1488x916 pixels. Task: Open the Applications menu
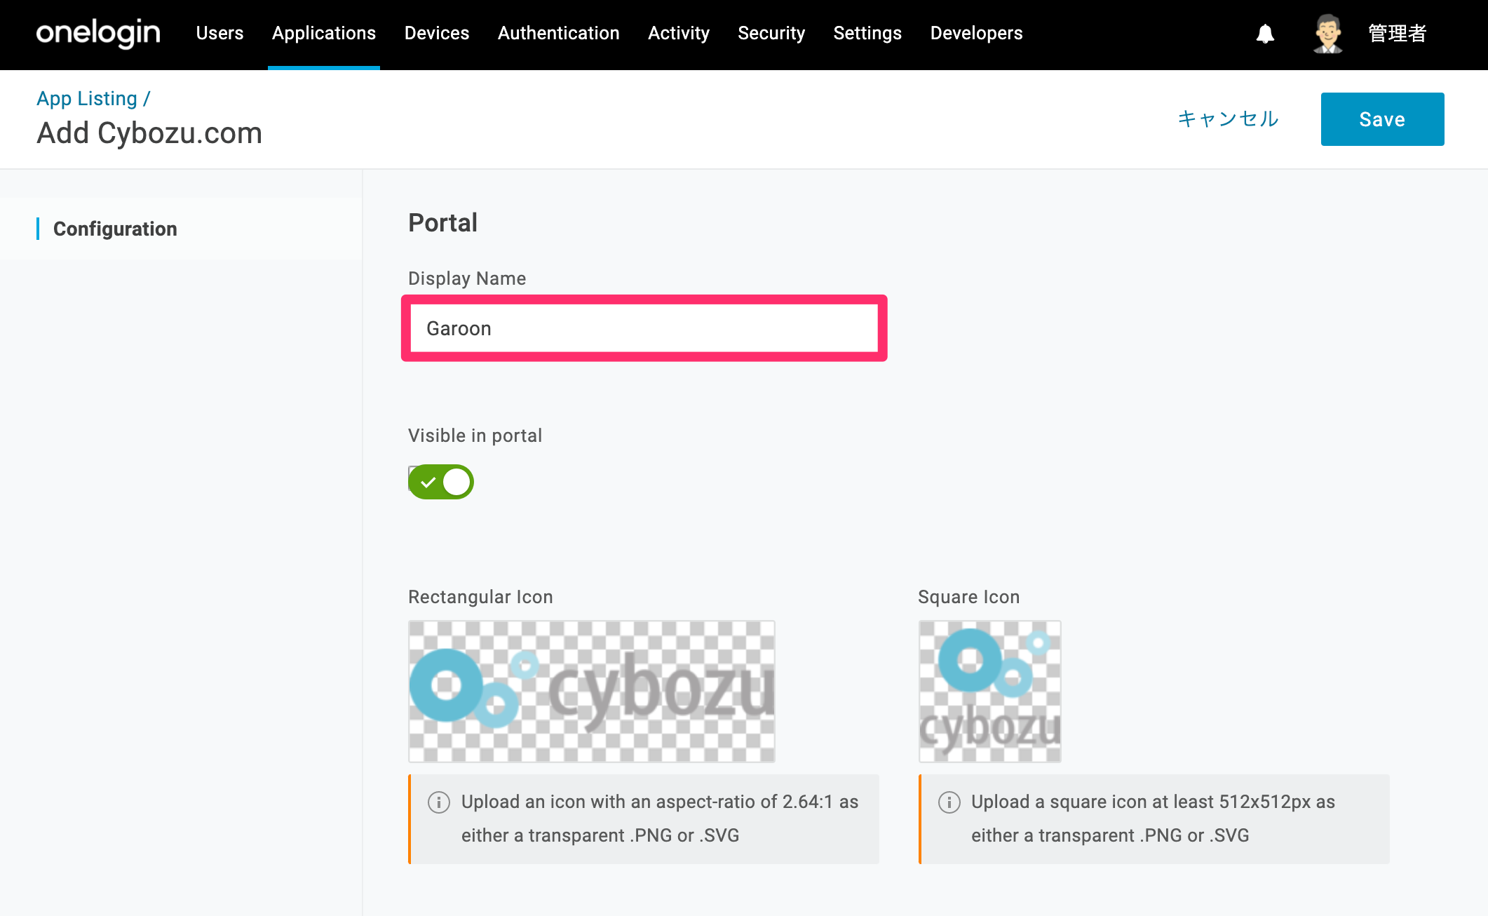324,33
